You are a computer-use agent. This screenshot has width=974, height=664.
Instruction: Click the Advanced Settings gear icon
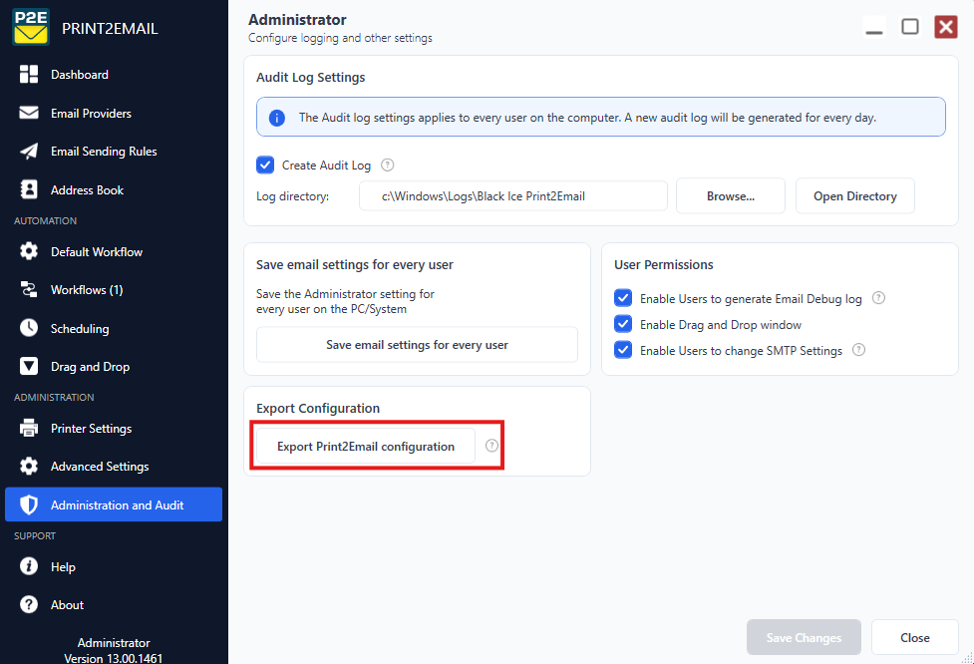[29, 466]
